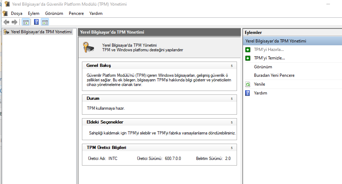Click the Forward arrow toolbar icon
This screenshot has height=184, width=342.
[x=15, y=22]
